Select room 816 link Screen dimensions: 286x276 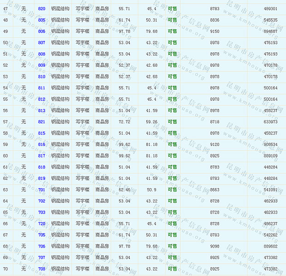(x=42, y=144)
